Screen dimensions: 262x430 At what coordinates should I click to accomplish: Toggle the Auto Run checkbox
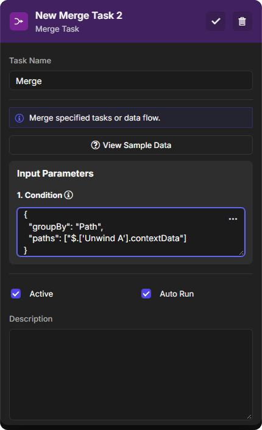[146, 294]
